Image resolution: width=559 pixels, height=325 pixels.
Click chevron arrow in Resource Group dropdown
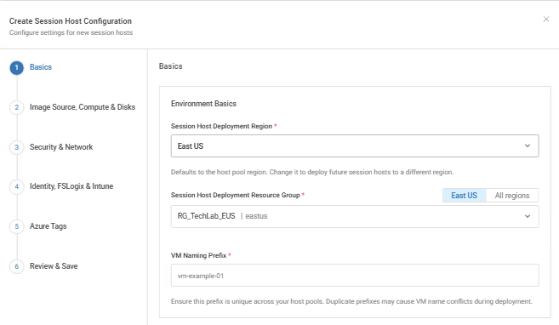coord(528,216)
